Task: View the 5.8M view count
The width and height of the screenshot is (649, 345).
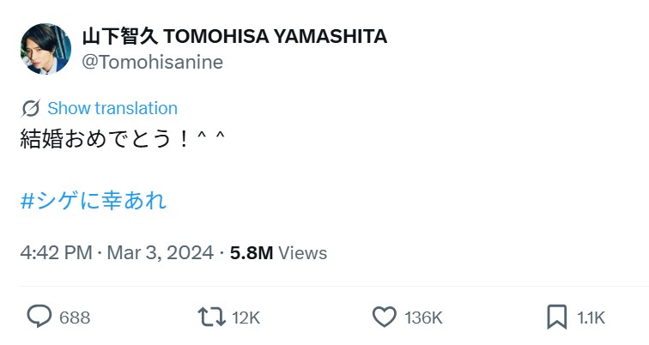Action: 251,253
